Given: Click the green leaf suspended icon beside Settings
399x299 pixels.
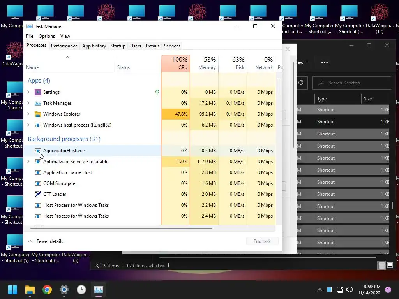Looking at the screenshot, I should (157, 92).
